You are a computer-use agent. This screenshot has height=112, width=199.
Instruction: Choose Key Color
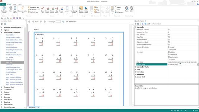tap(57, 10)
